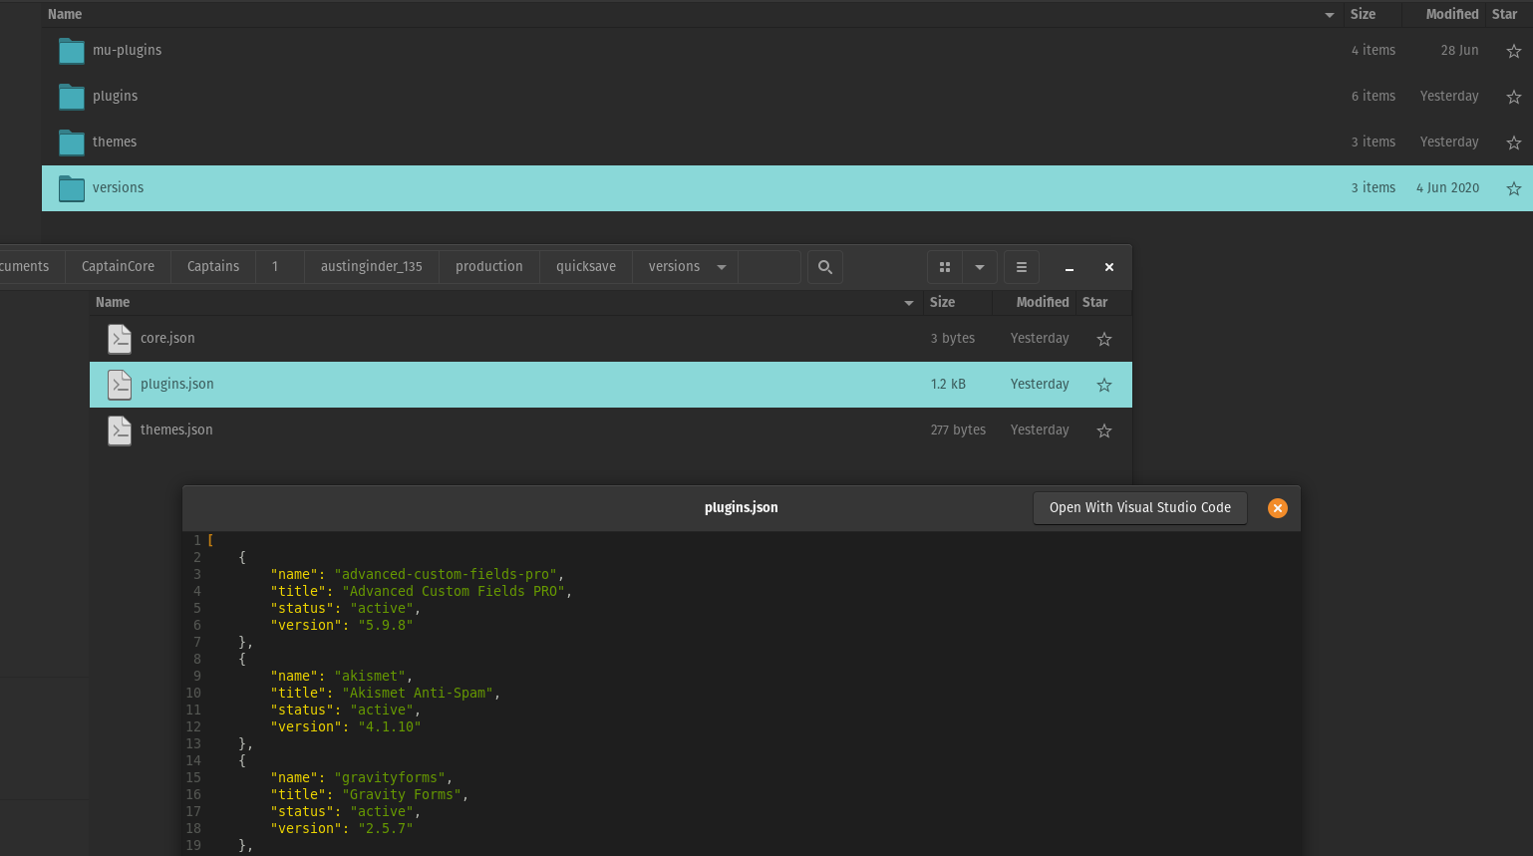The height and width of the screenshot is (856, 1533).
Task: Click the search magnifier icon
Action: pos(825,267)
